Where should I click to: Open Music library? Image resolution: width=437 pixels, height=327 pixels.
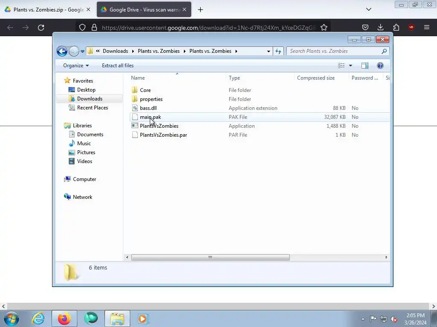pyautogui.click(x=84, y=143)
